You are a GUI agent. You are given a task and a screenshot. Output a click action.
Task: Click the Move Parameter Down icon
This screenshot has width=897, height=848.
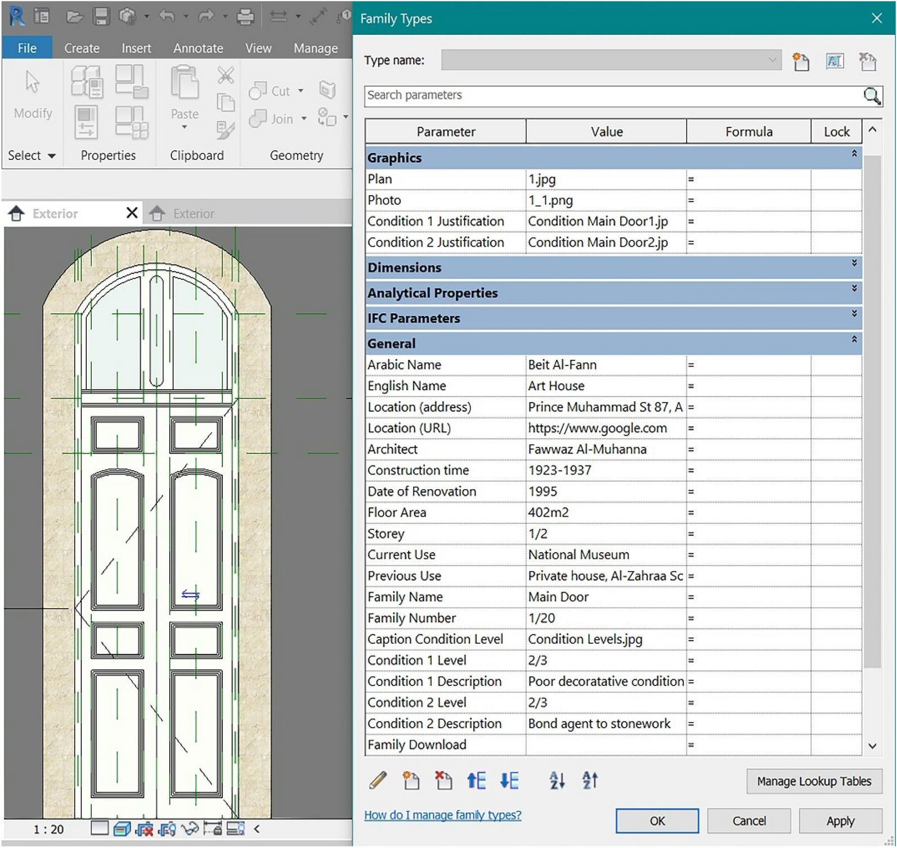509,781
